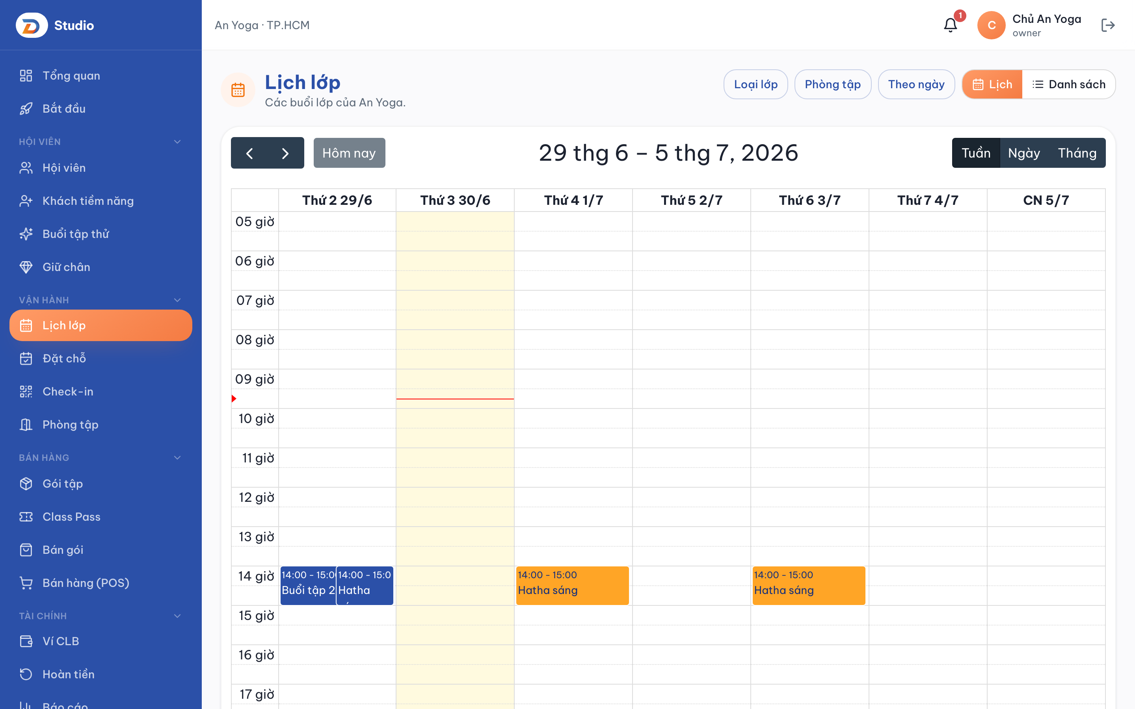The image size is (1135, 709).
Task: Open Check-in QR code icon
Action: coord(26,392)
